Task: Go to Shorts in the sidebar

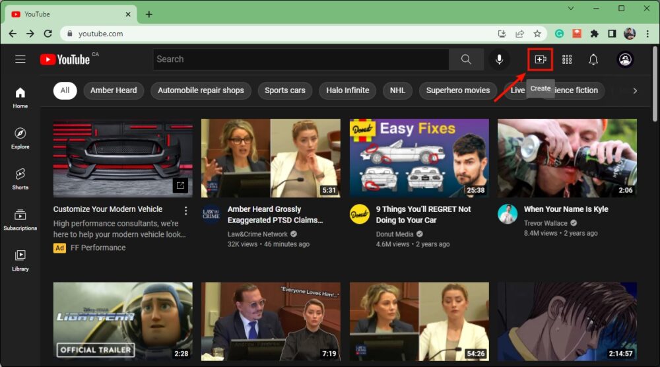Action: pyautogui.click(x=20, y=178)
